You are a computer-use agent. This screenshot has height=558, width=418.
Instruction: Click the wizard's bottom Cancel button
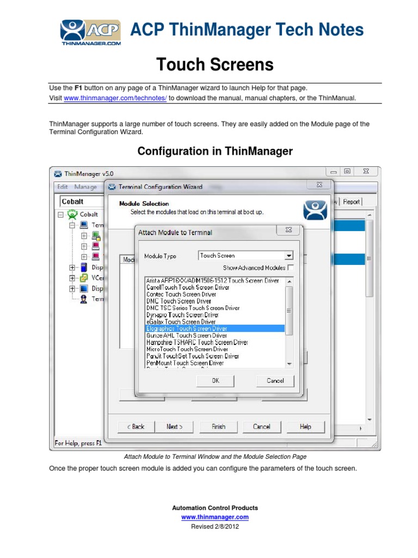pos(262,427)
